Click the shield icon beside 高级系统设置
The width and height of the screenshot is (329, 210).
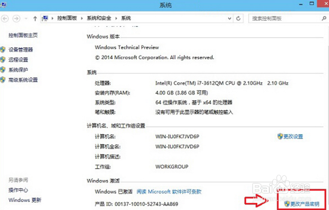(3, 80)
